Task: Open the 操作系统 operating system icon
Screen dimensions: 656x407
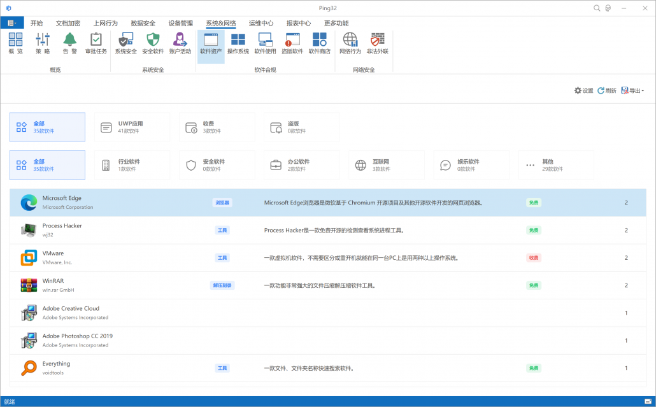Action: point(238,43)
